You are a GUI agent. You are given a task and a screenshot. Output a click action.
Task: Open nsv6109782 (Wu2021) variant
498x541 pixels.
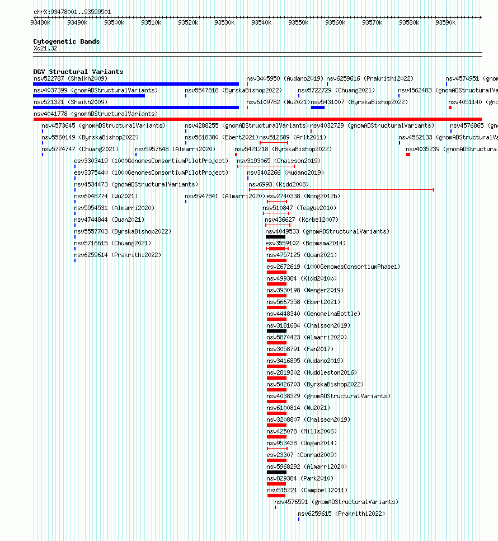(278, 102)
